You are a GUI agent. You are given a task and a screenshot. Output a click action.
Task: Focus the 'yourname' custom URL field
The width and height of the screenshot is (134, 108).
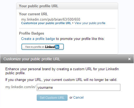pyautogui.click(x=79, y=87)
